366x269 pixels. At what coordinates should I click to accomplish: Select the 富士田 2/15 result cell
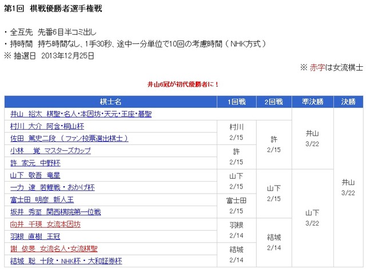[236, 206]
